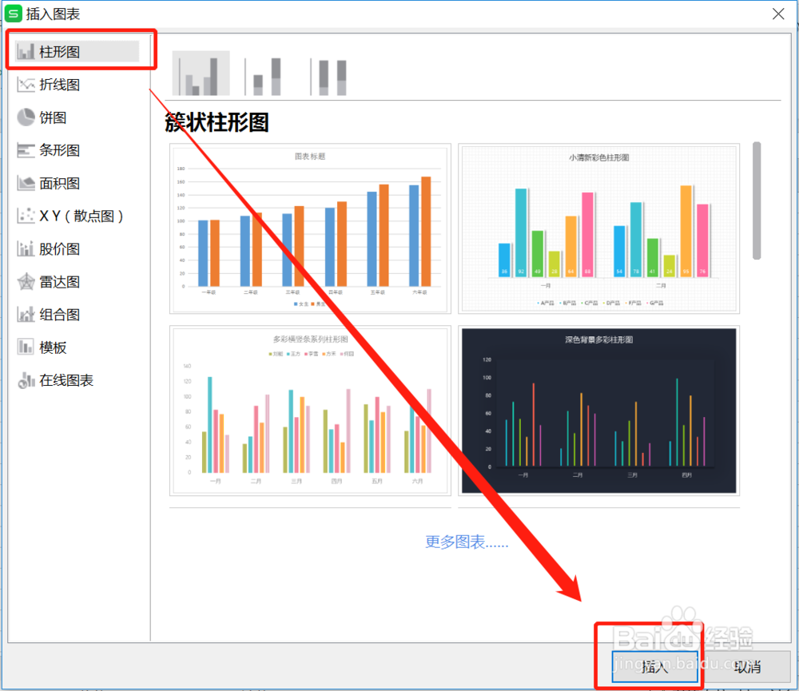Click the 簇状柱形图 heading text
The image size is (799, 691).
217,123
